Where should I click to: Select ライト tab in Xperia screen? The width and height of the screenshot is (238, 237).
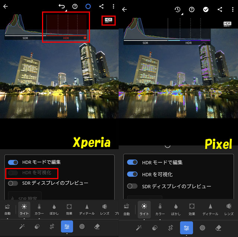pyautogui.click(x=24, y=210)
